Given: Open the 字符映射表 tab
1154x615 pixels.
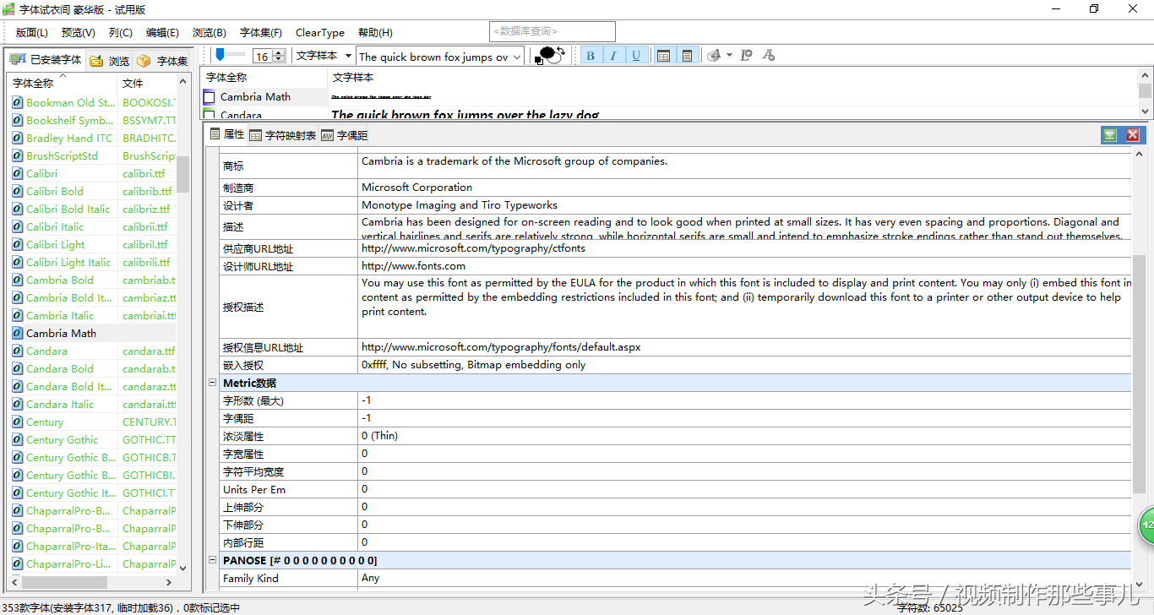Looking at the screenshot, I should click(x=282, y=135).
